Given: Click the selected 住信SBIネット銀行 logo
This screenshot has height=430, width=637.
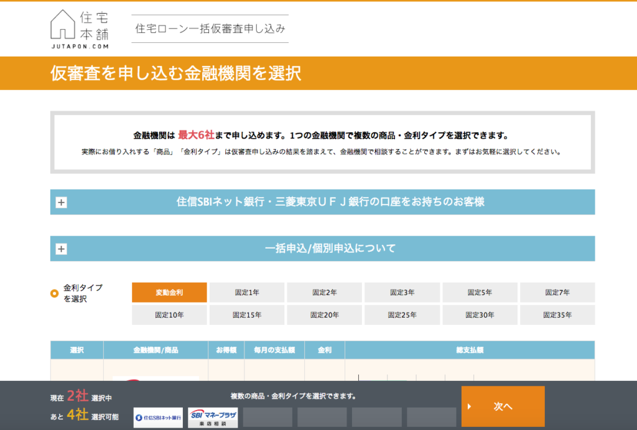Looking at the screenshot, I should 158,417.
